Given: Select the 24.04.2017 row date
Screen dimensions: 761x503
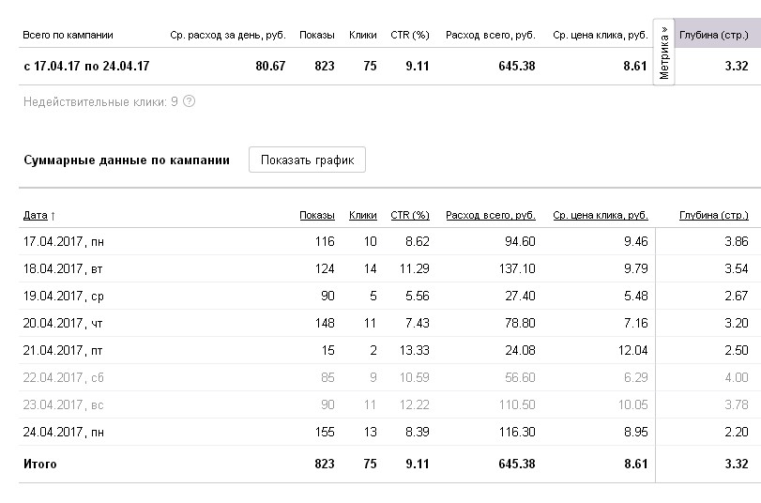Looking at the screenshot, I should [x=63, y=432].
